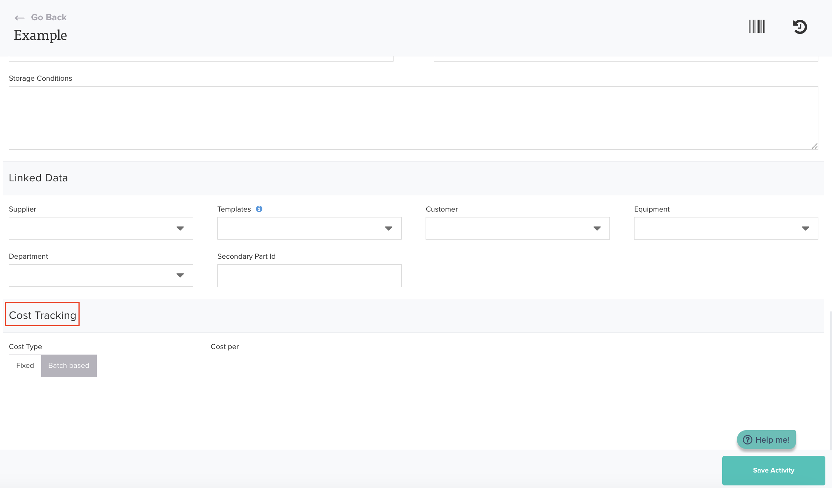Click the Storage Conditions text area

(413, 118)
